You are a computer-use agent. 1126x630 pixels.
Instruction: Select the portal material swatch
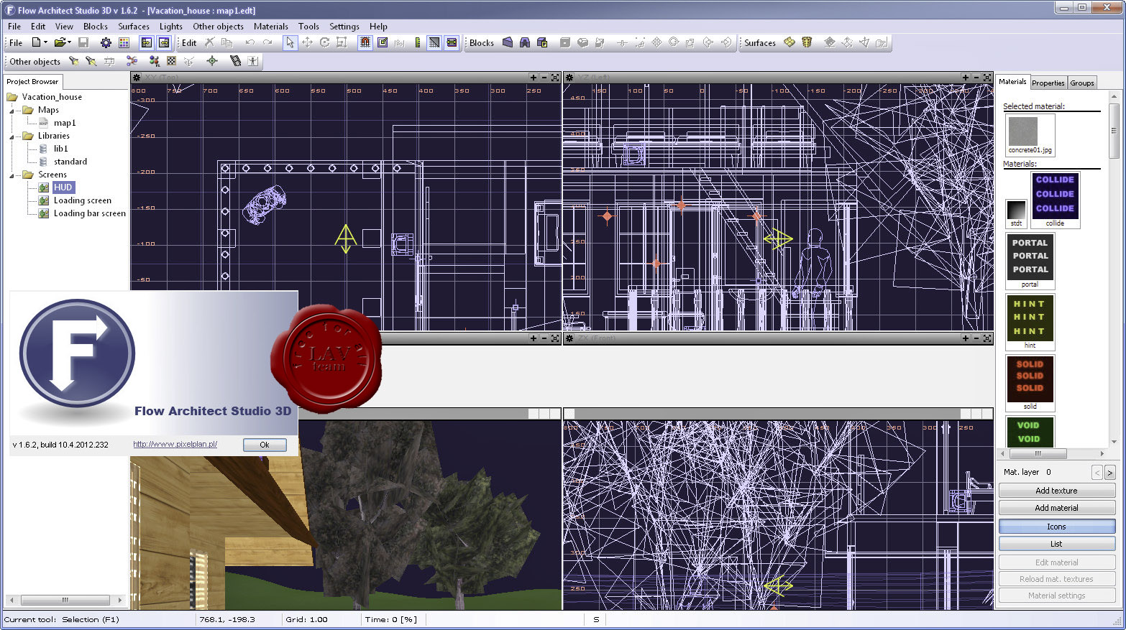pos(1030,260)
